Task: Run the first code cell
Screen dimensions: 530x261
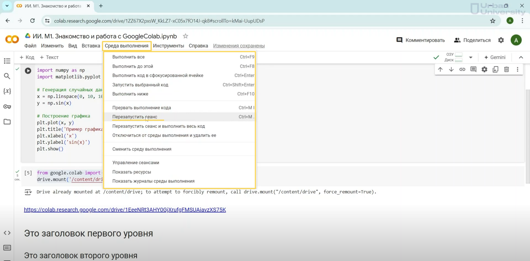Action: [x=28, y=71]
